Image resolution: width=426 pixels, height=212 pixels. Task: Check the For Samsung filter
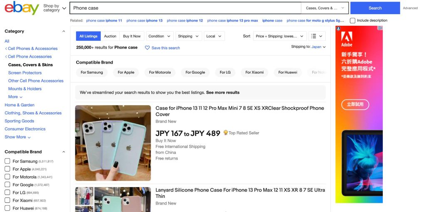7,161
